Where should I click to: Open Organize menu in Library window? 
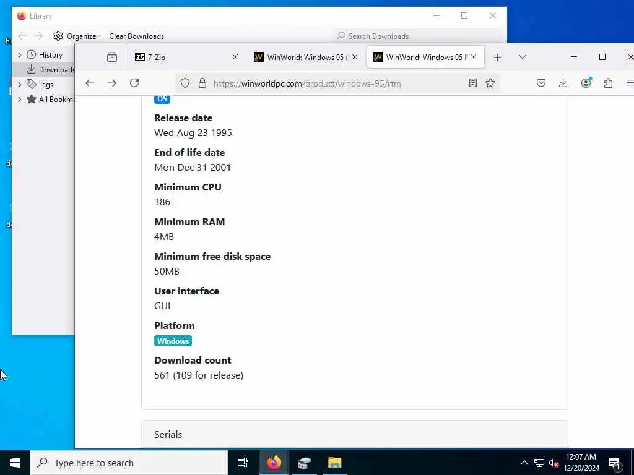point(77,36)
